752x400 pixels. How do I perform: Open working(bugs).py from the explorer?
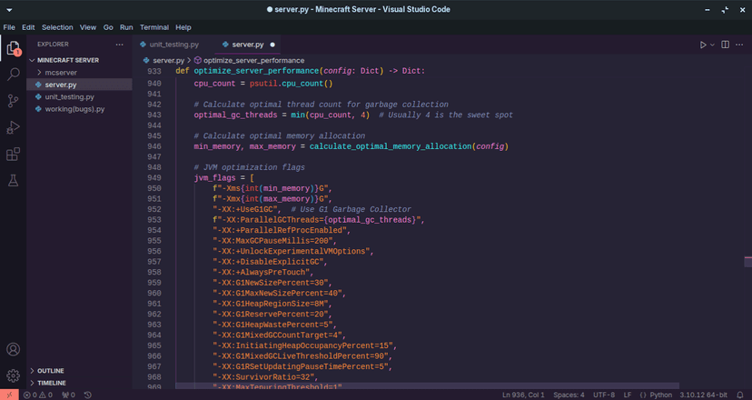coord(74,109)
